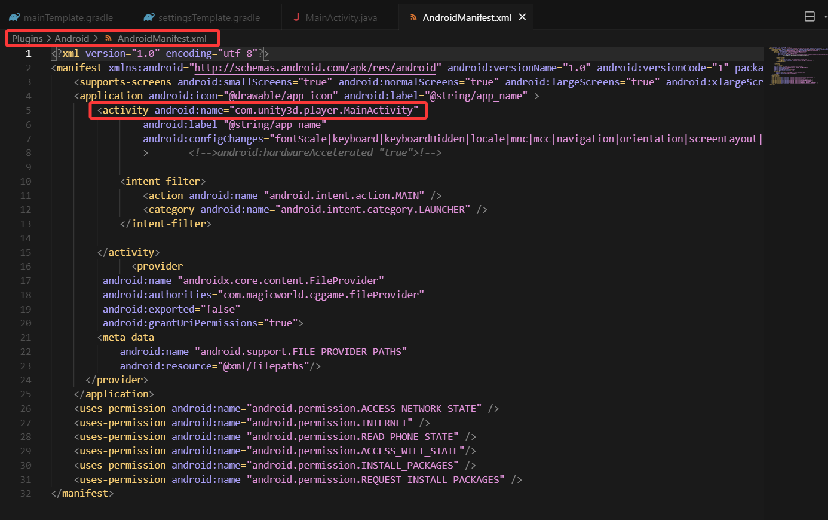Viewport: 828px width, 520px height.
Task: Click the android.permission.INTERNET value
Action: point(330,423)
